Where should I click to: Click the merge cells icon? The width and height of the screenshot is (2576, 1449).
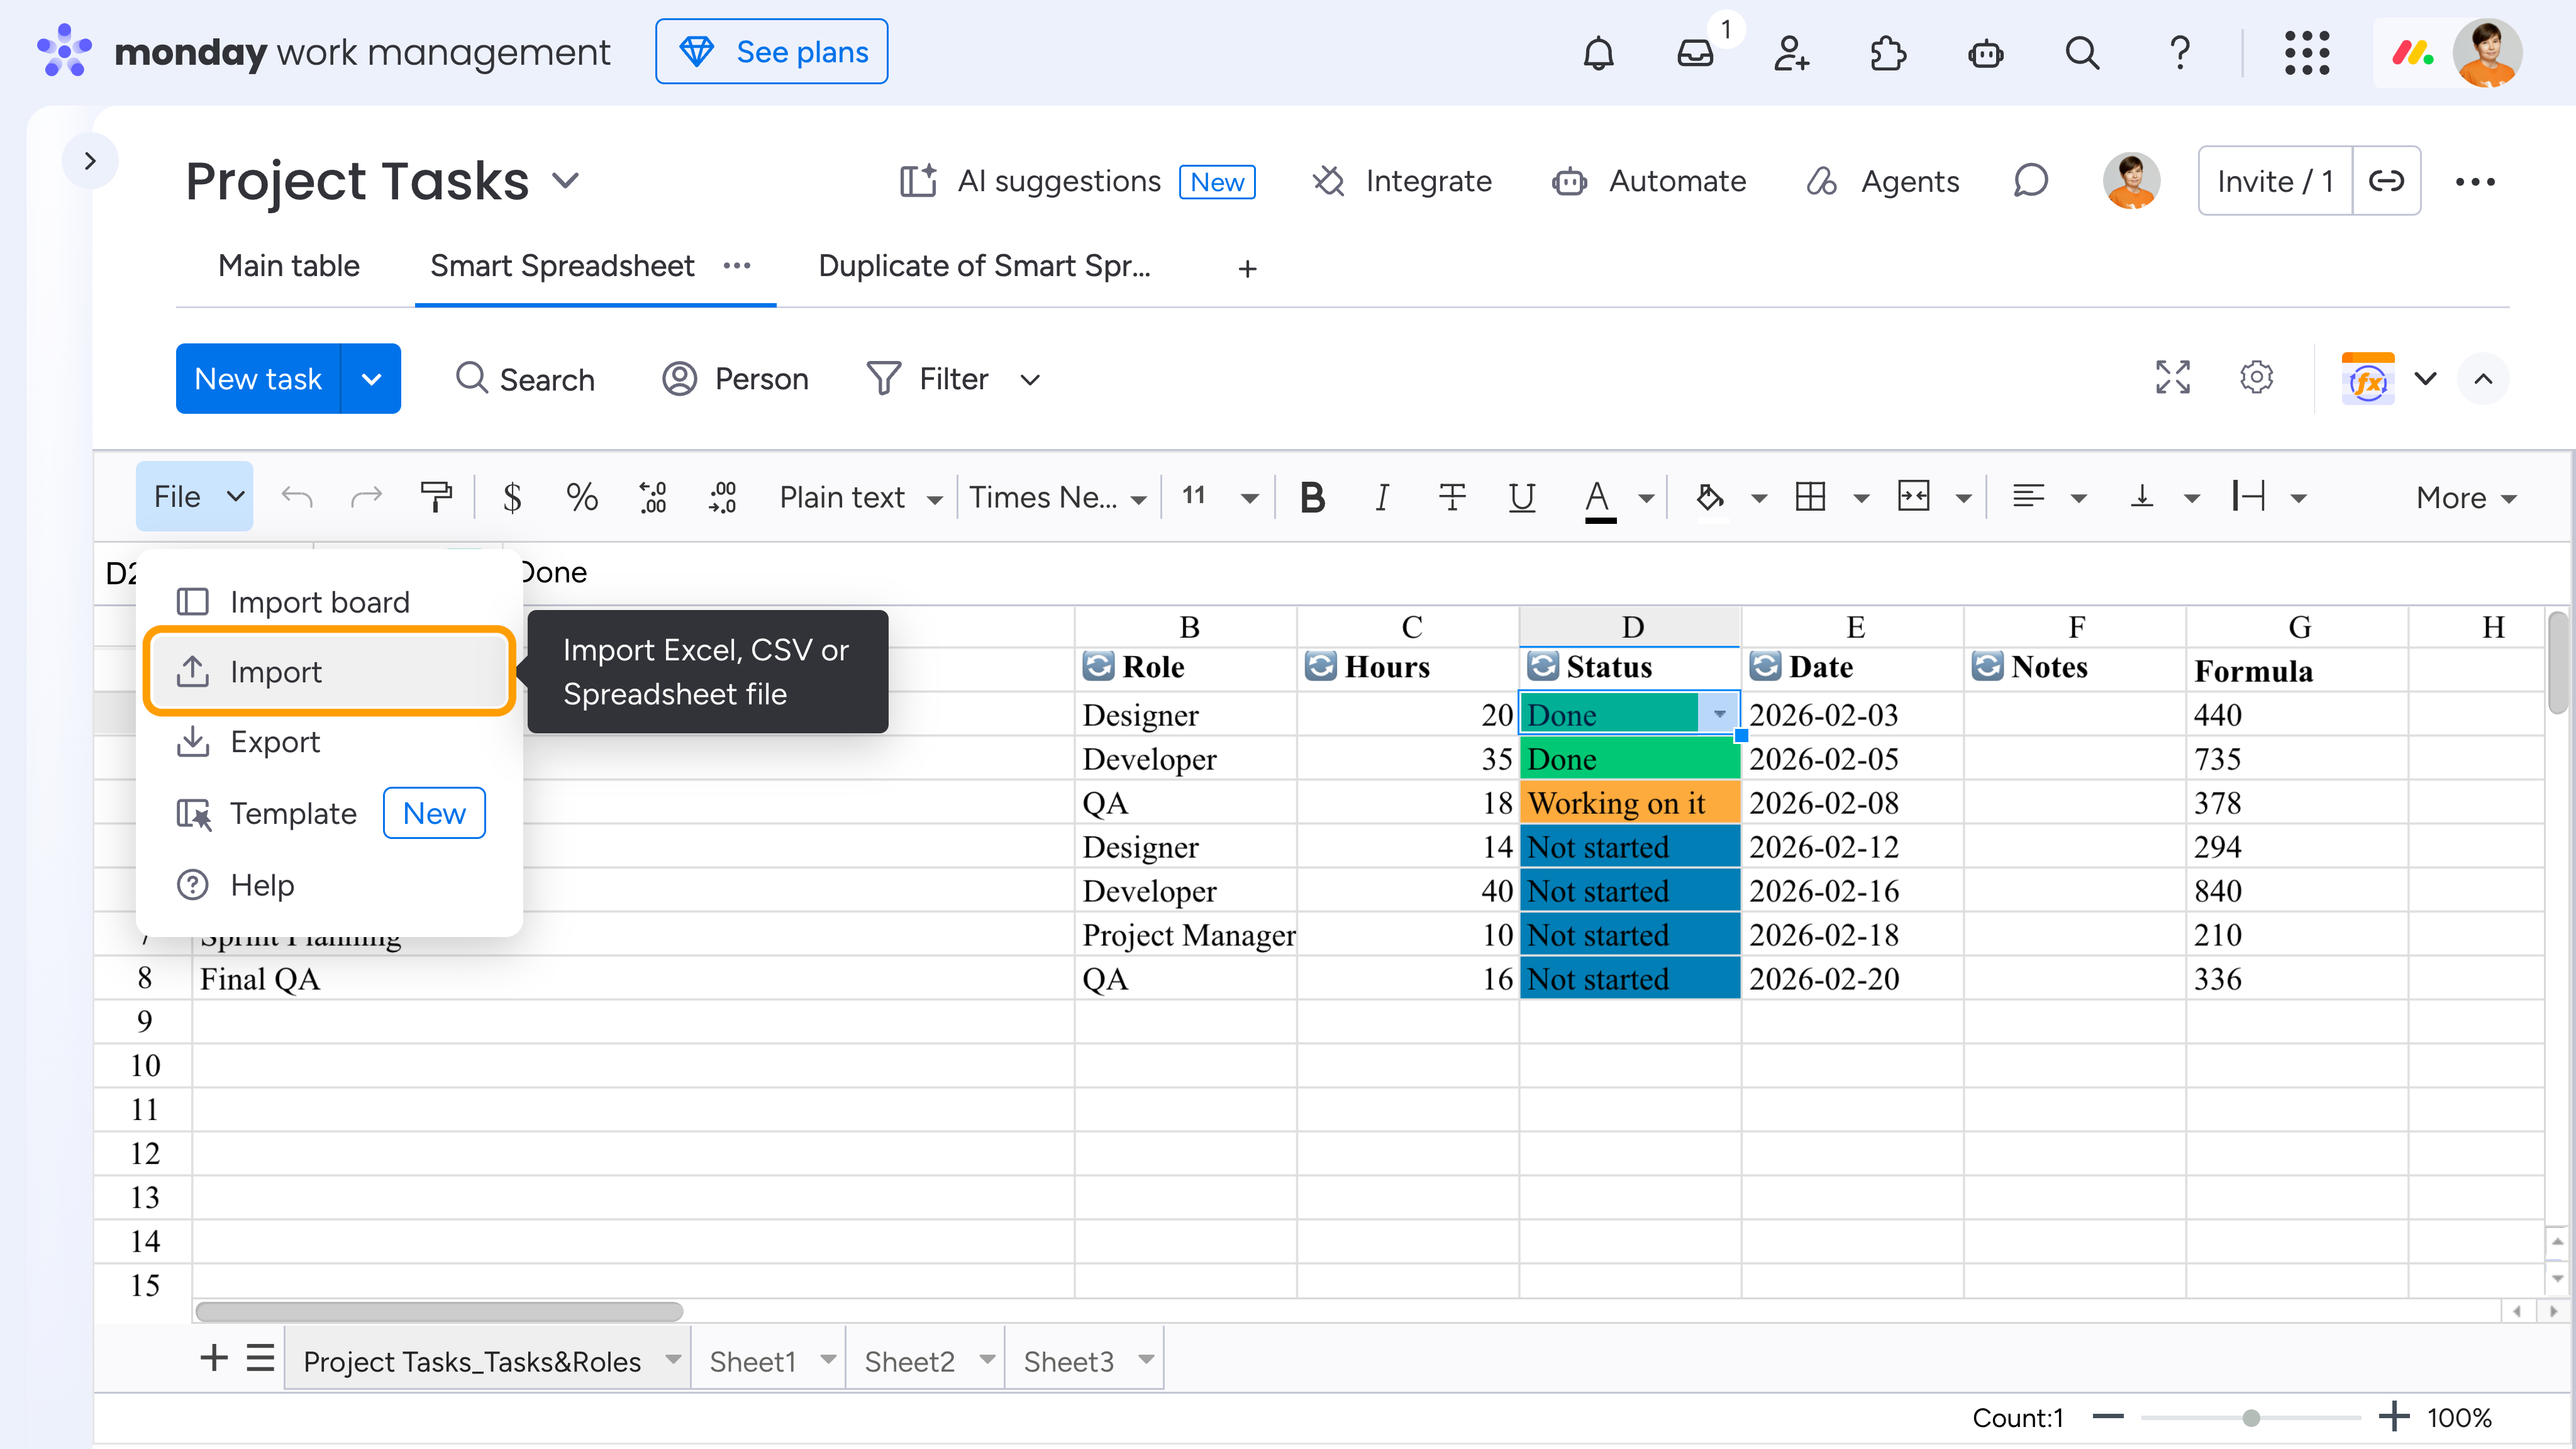click(1913, 497)
